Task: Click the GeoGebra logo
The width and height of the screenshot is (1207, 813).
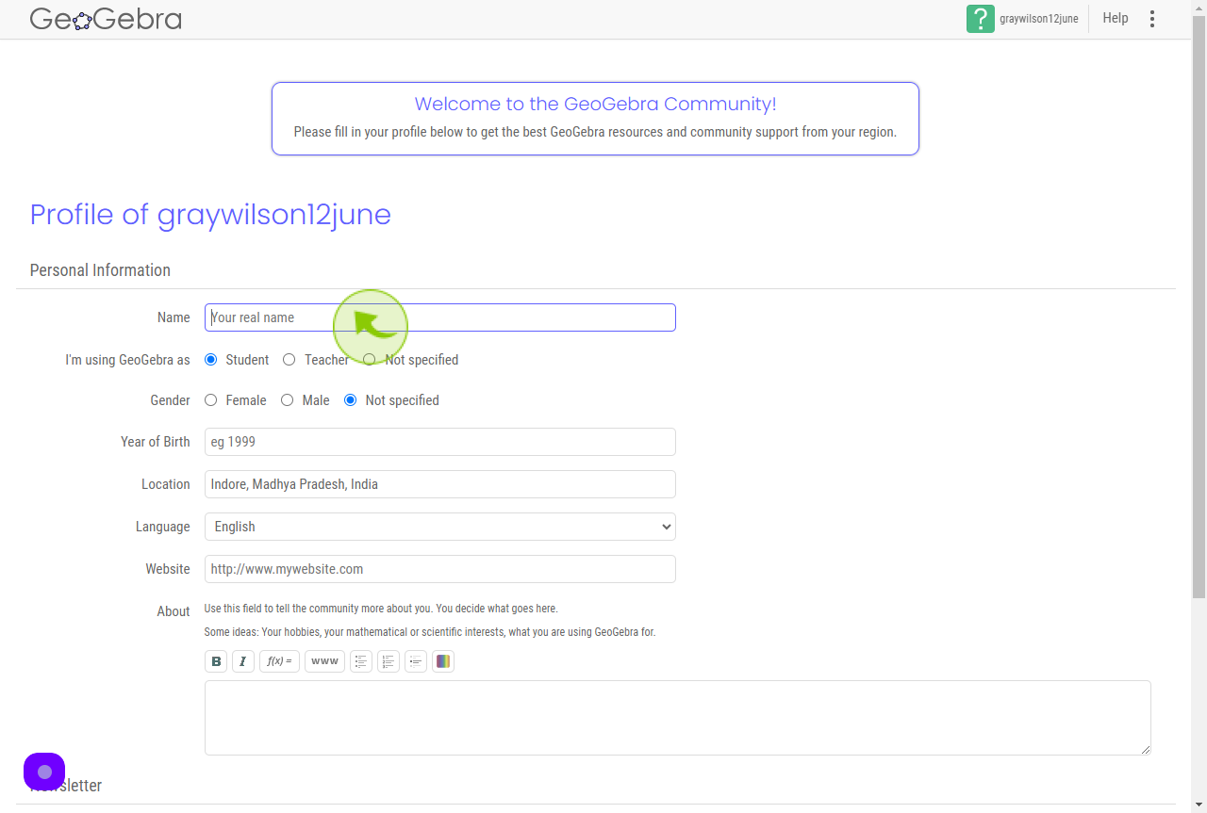Action: 106,19
